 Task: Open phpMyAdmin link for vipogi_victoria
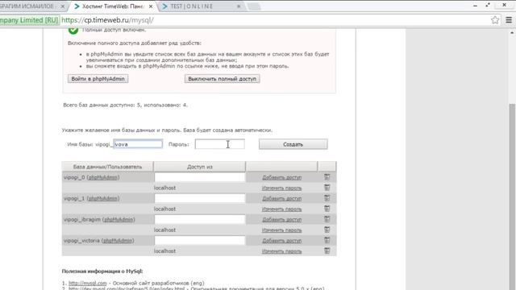click(x=118, y=240)
